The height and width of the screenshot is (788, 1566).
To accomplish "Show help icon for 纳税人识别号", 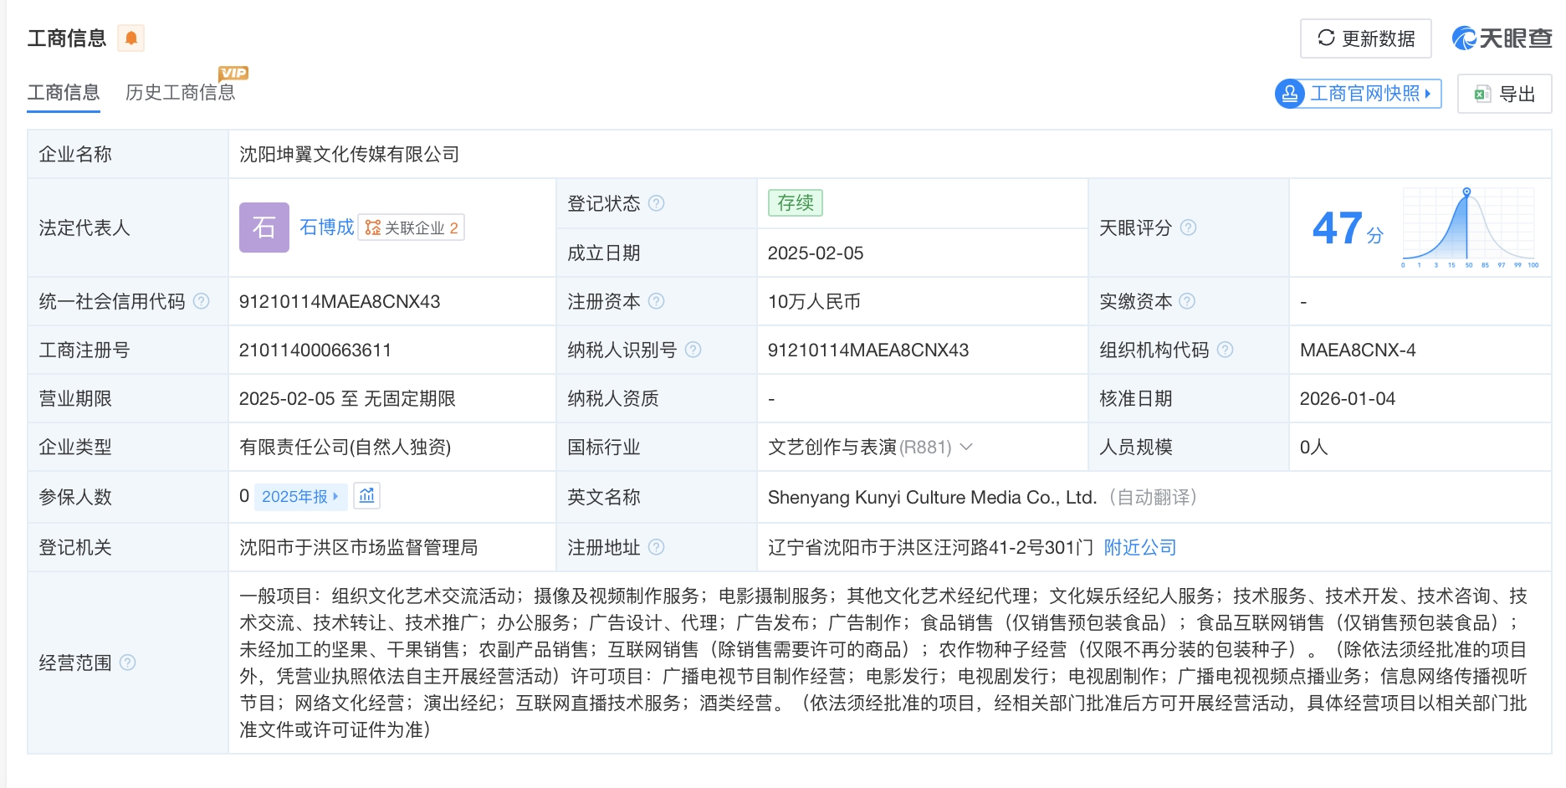I will point(693,350).
